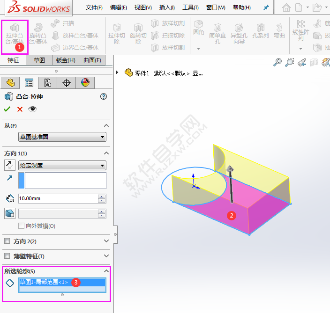This screenshot has height=313, width=330.
Task: Click the 线性阵列 linear pattern tool
Action: pos(301,31)
